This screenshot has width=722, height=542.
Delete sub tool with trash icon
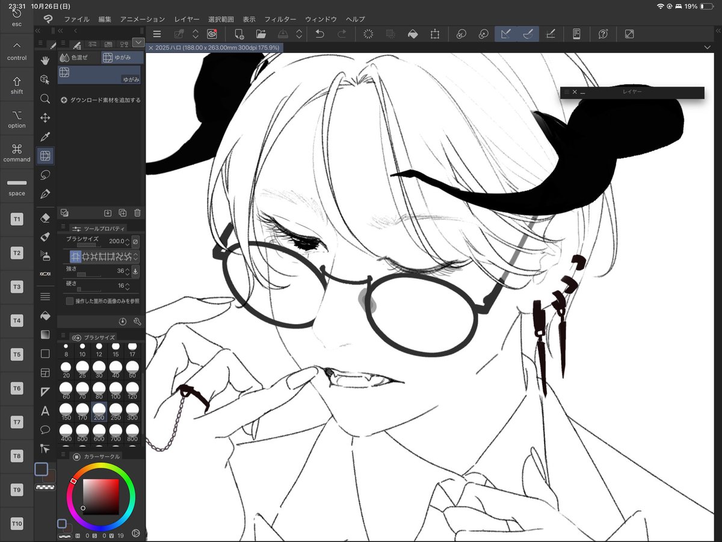(x=137, y=213)
